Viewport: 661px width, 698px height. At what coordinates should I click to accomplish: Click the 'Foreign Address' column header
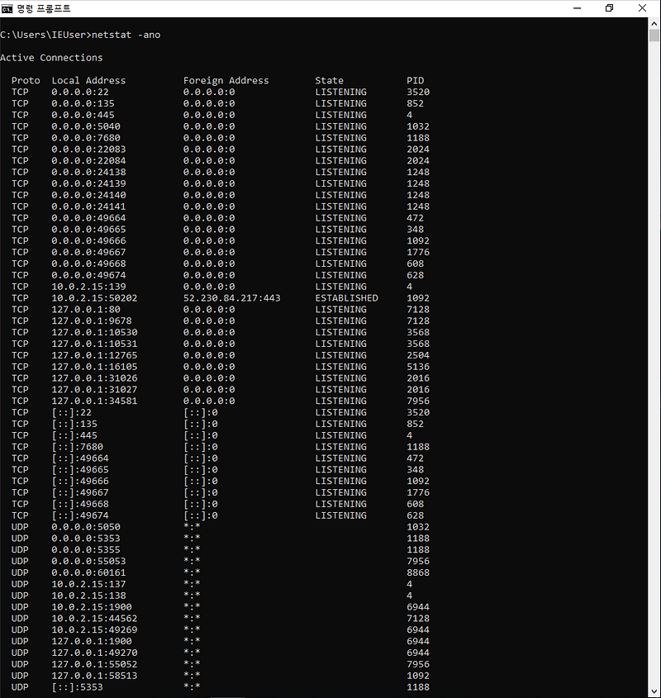[x=226, y=81]
